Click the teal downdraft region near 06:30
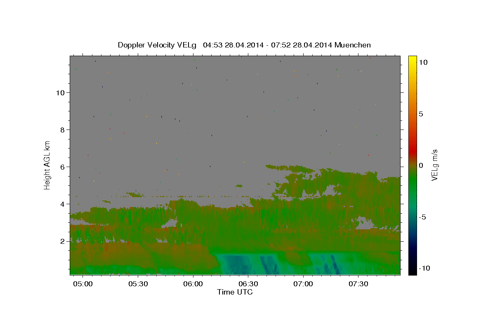The height and width of the screenshot is (330, 495). 247,264
